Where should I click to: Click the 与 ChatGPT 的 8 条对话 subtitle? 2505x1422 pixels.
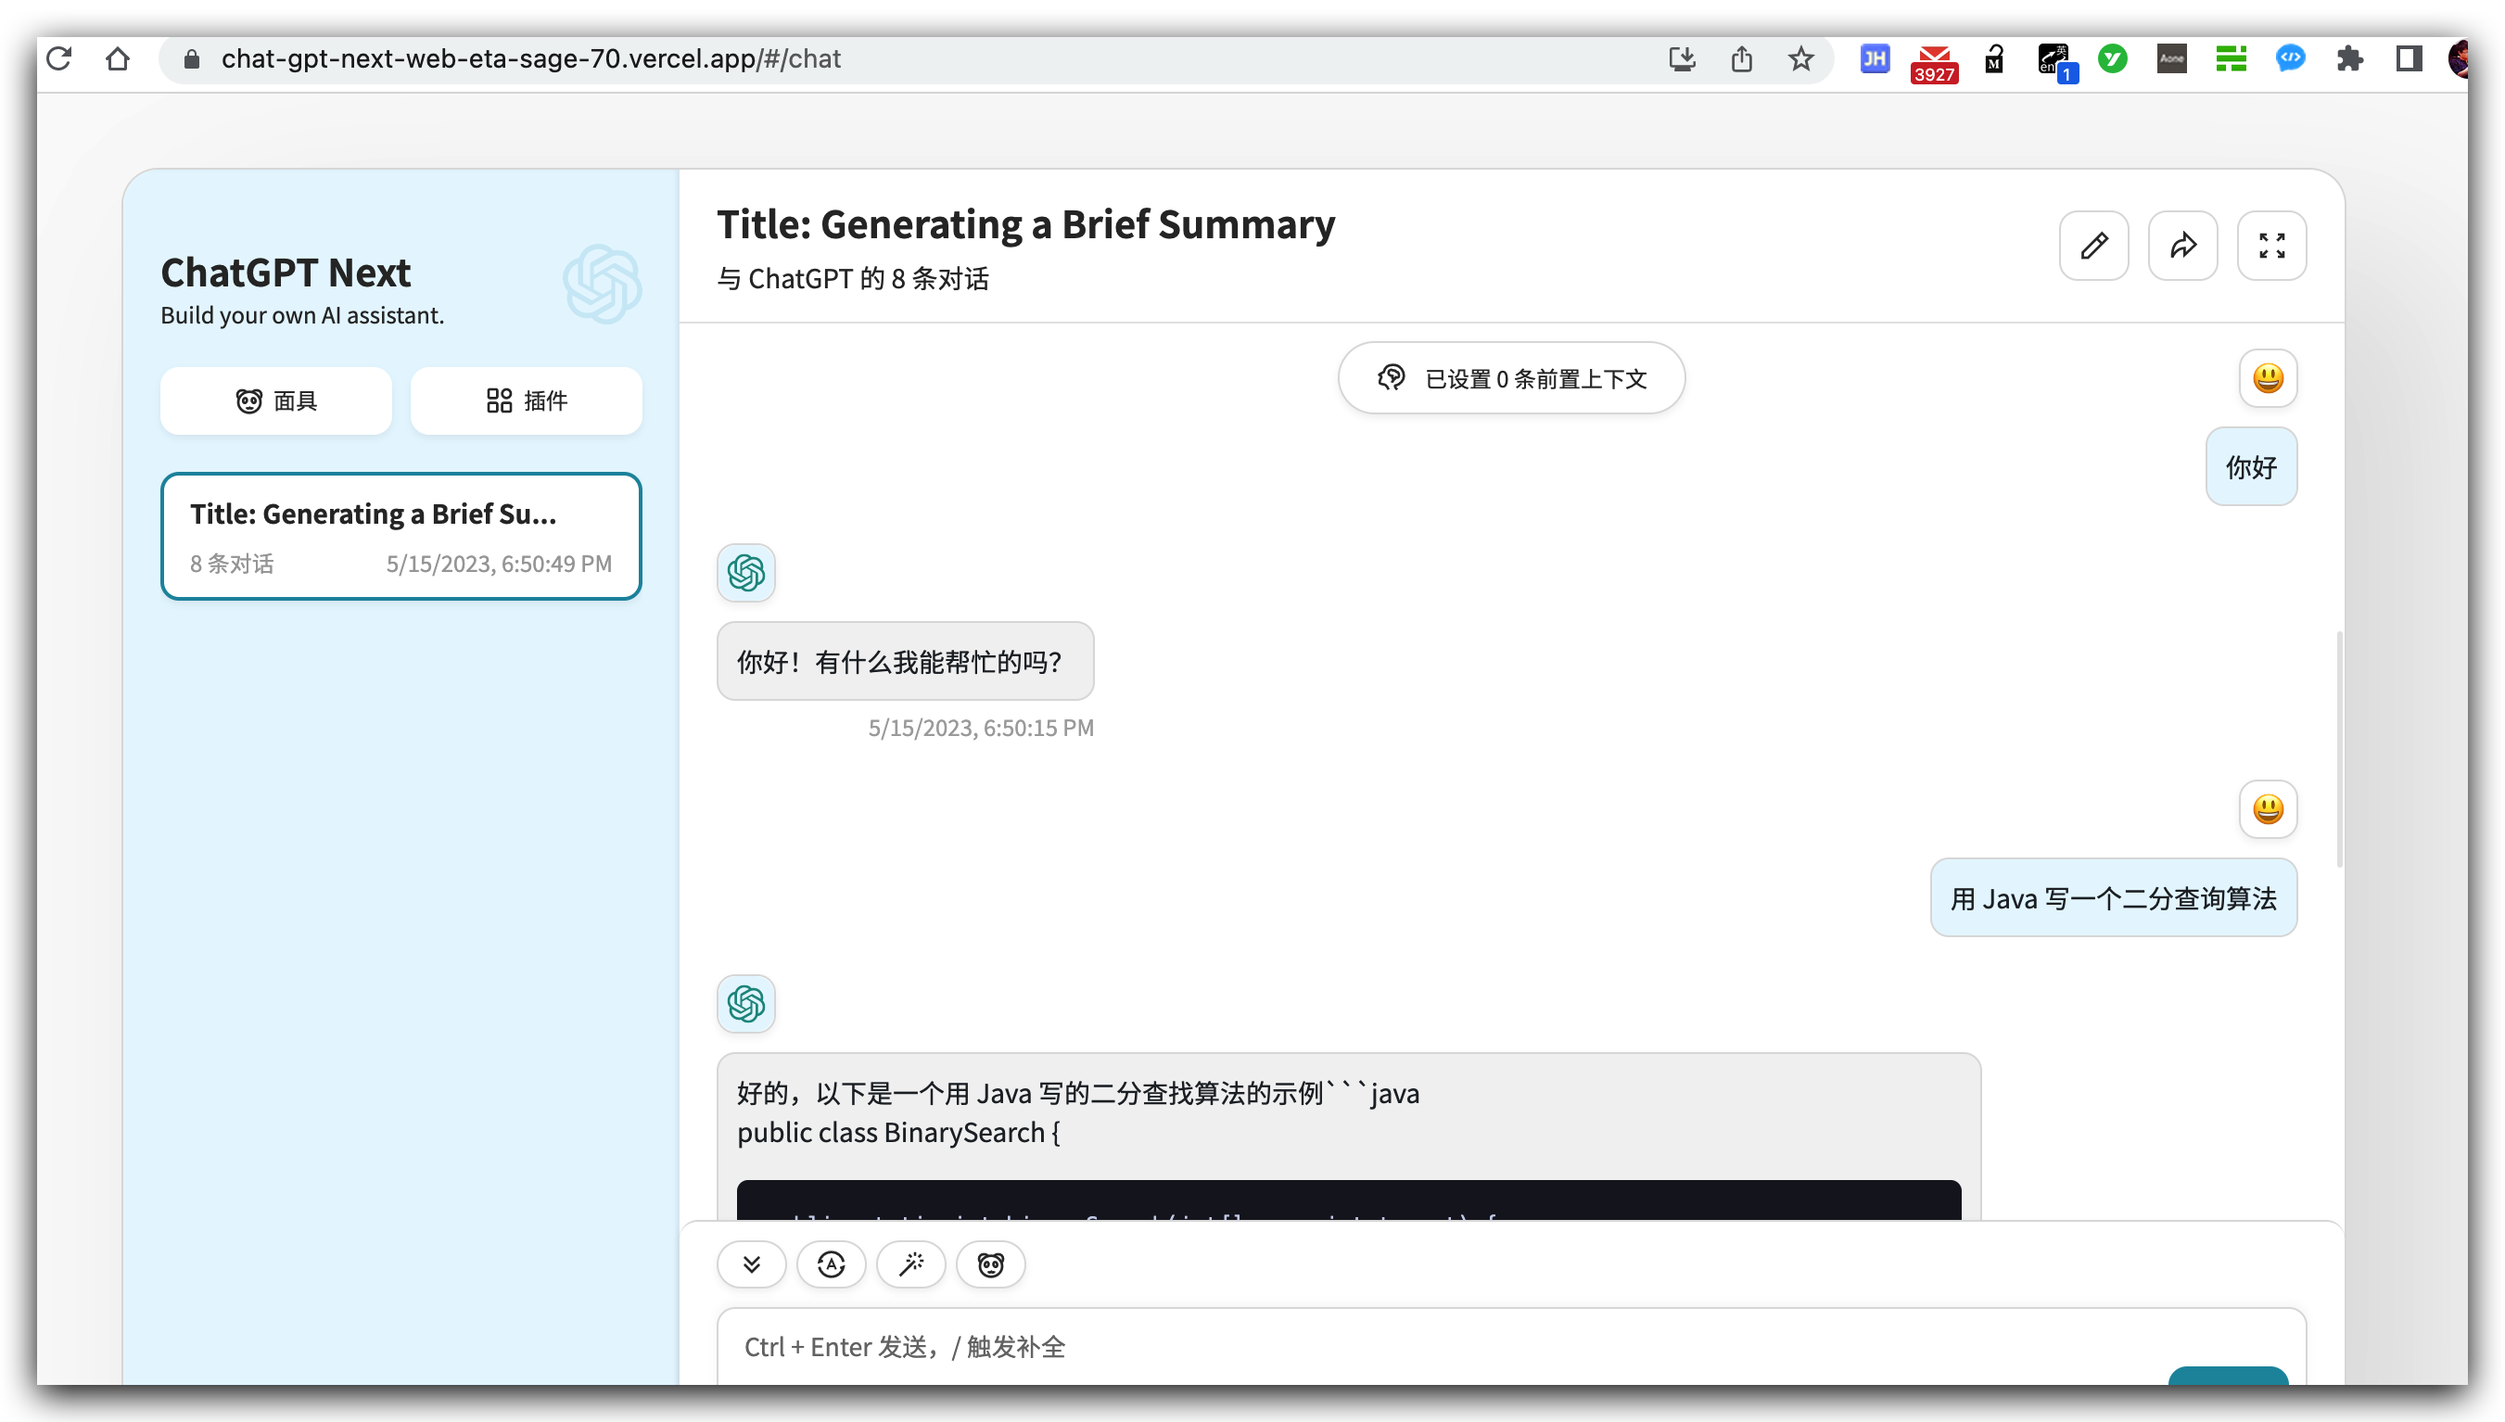[x=853, y=279]
